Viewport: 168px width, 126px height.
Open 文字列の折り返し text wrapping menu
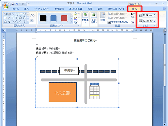click(x=119, y=22)
